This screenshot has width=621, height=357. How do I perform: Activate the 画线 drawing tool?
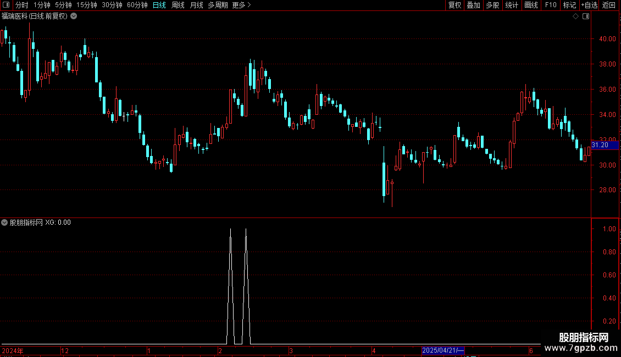click(531, 5)
